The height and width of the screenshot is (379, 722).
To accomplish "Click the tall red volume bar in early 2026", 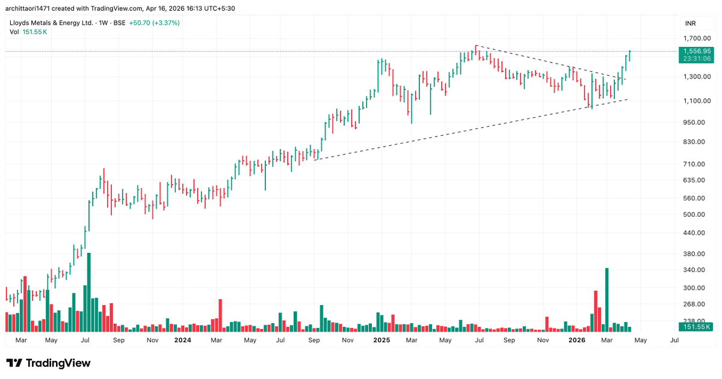I will [x=596, y=311].
